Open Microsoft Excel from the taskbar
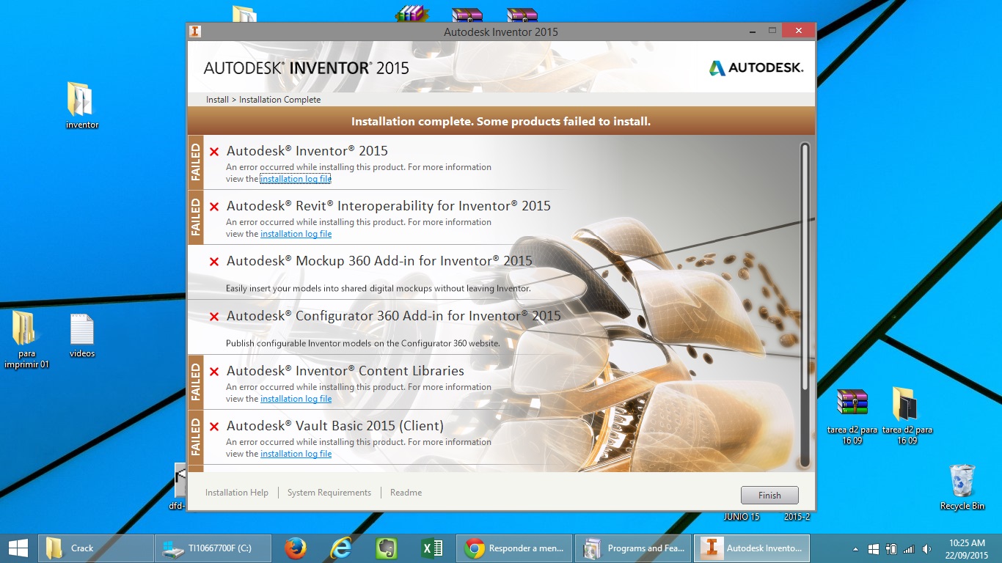The height and width of the screenshot is (563, 1002). (x=432, y=548)
